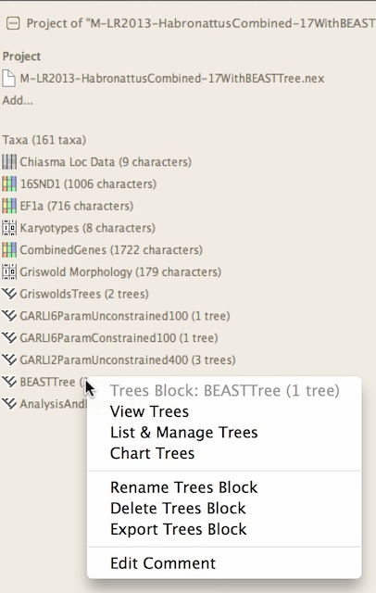
Task: Choose View Trees from the context menu
Action: coord(149,411)
